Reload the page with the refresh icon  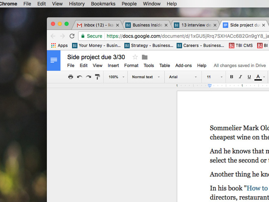tap(72, 36)
